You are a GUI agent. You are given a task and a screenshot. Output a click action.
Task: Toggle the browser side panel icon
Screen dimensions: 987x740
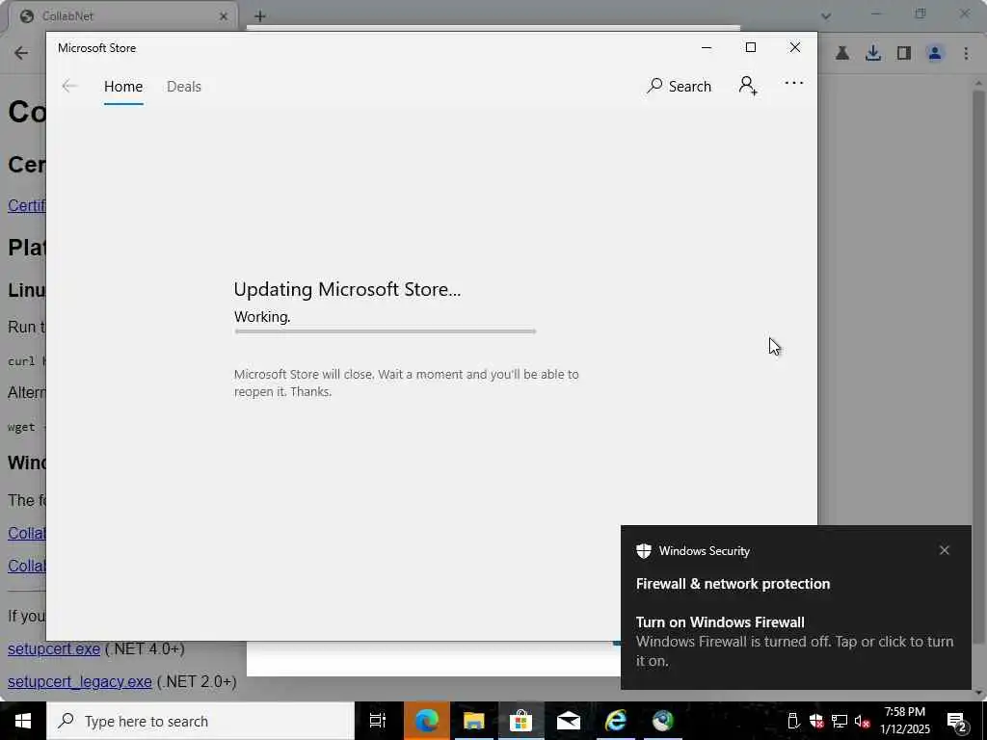[x=904, y=53]
